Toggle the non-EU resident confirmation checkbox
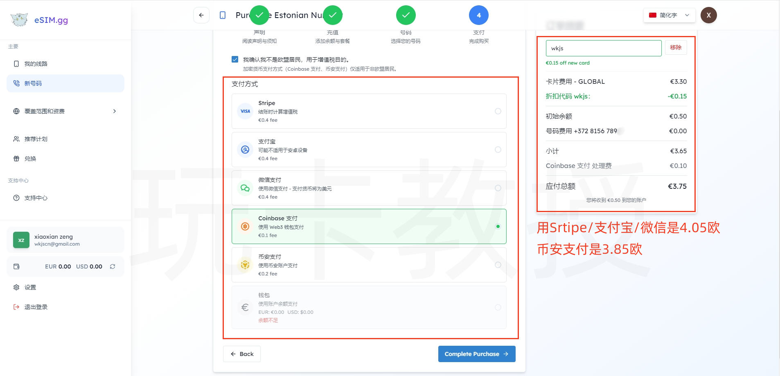The height and width of the screenshot is (376, 780). click(x=235, y=59)
